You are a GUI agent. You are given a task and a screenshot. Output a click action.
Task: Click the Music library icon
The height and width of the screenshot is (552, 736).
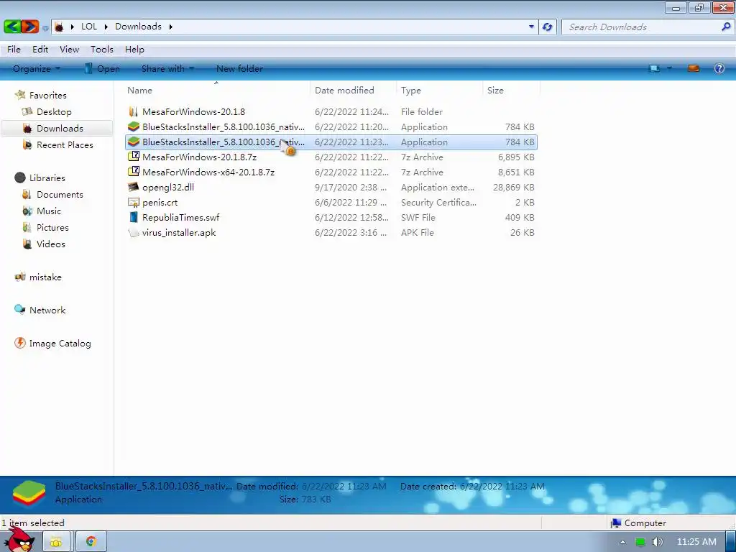[27, 211]
